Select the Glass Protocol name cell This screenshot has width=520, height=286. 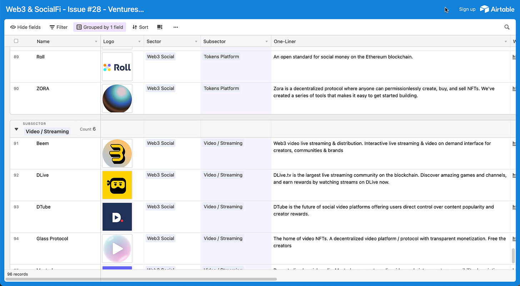tap(55, 249)
